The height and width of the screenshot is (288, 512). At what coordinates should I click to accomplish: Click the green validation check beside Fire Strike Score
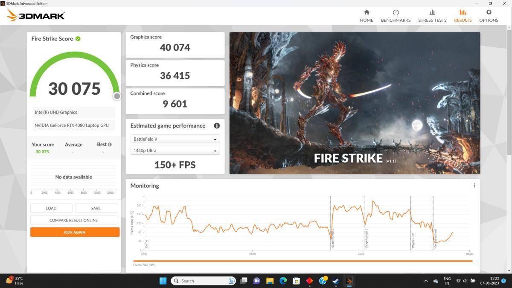click(78, 39)
